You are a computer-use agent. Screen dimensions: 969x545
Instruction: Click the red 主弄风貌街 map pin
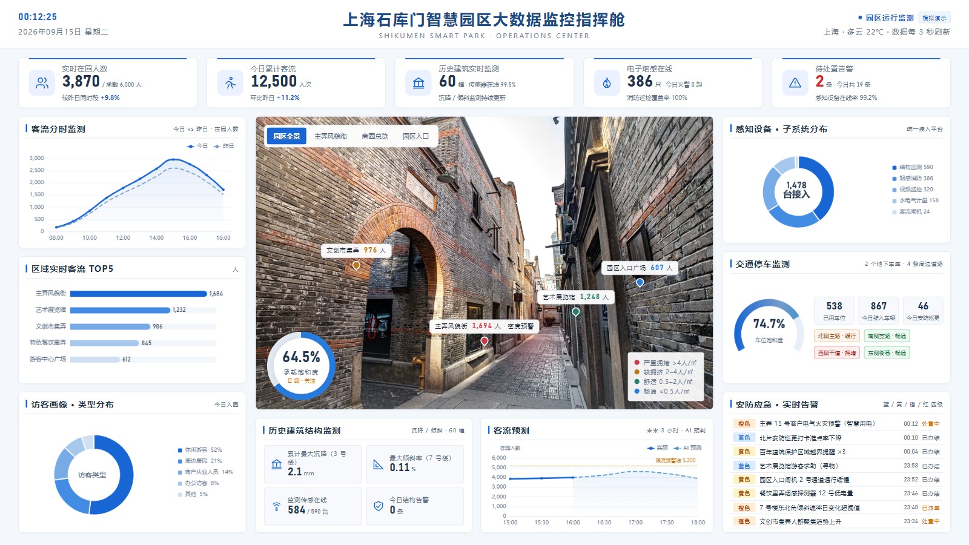pyautogui.click(x=484, y=341)
